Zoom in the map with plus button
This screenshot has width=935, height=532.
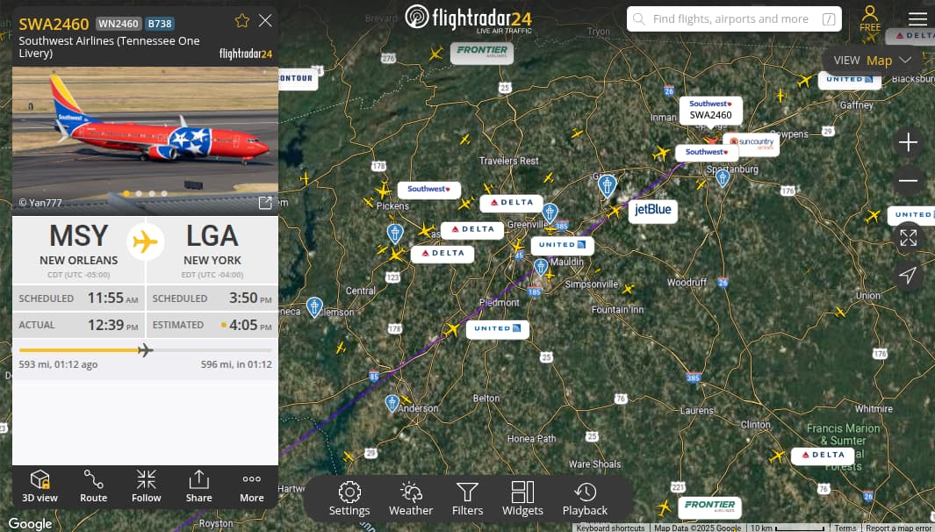click(908, 142)
